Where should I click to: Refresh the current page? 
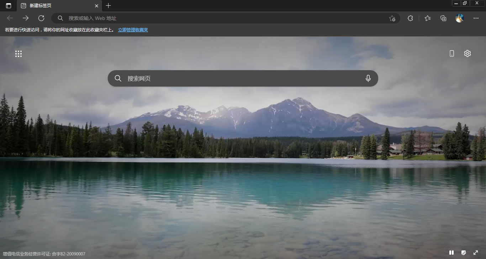pyautogui.click(x=41, y=18)
